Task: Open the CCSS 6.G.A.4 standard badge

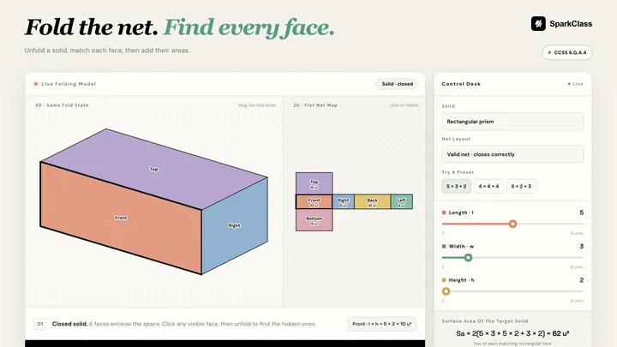Action: [x=567, y=52]
